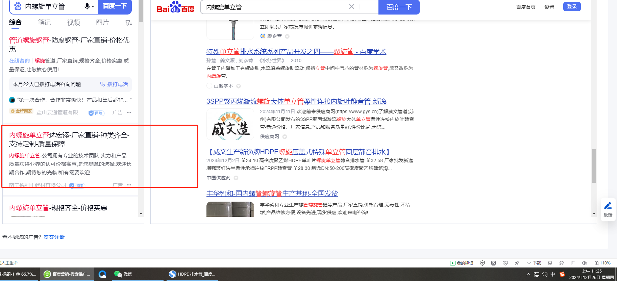Click the Baidu logo in the desktop preview
The image size is (617, 281).
tap(175, 7)
